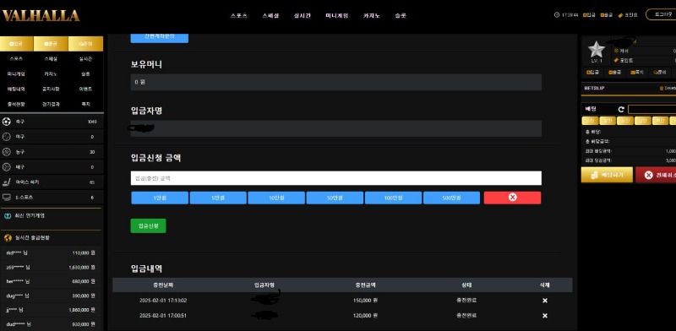Go to 미니게임 in the top menu
676x331 pixels.
[x=336, y=15]
